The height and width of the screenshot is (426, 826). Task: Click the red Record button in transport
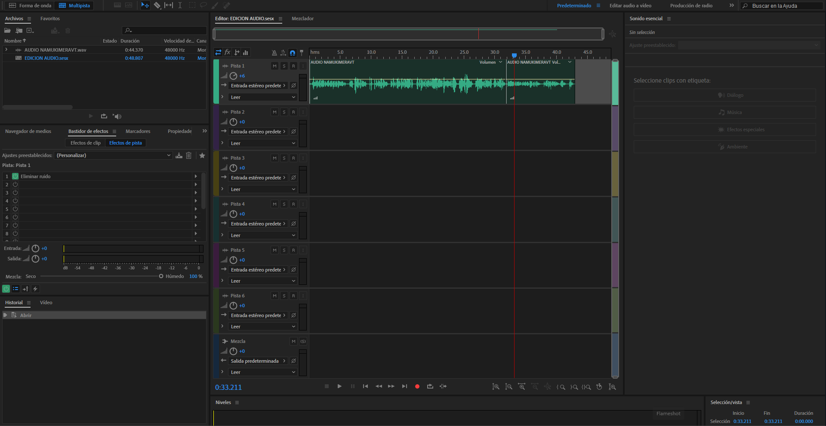[417, 386]
